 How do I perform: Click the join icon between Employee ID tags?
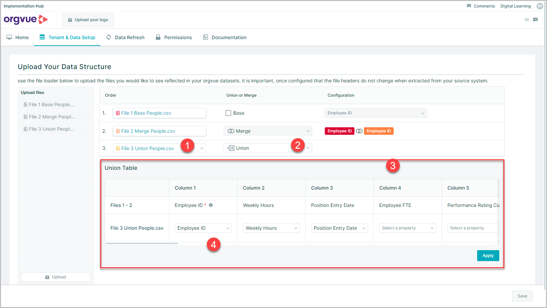(359, 131)
